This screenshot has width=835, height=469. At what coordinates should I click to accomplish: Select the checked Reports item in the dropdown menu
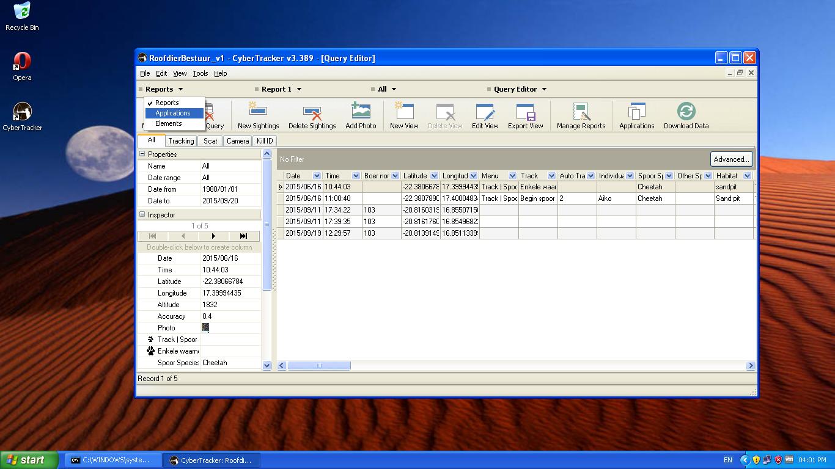pyautogui.click(x=167, y=103)
